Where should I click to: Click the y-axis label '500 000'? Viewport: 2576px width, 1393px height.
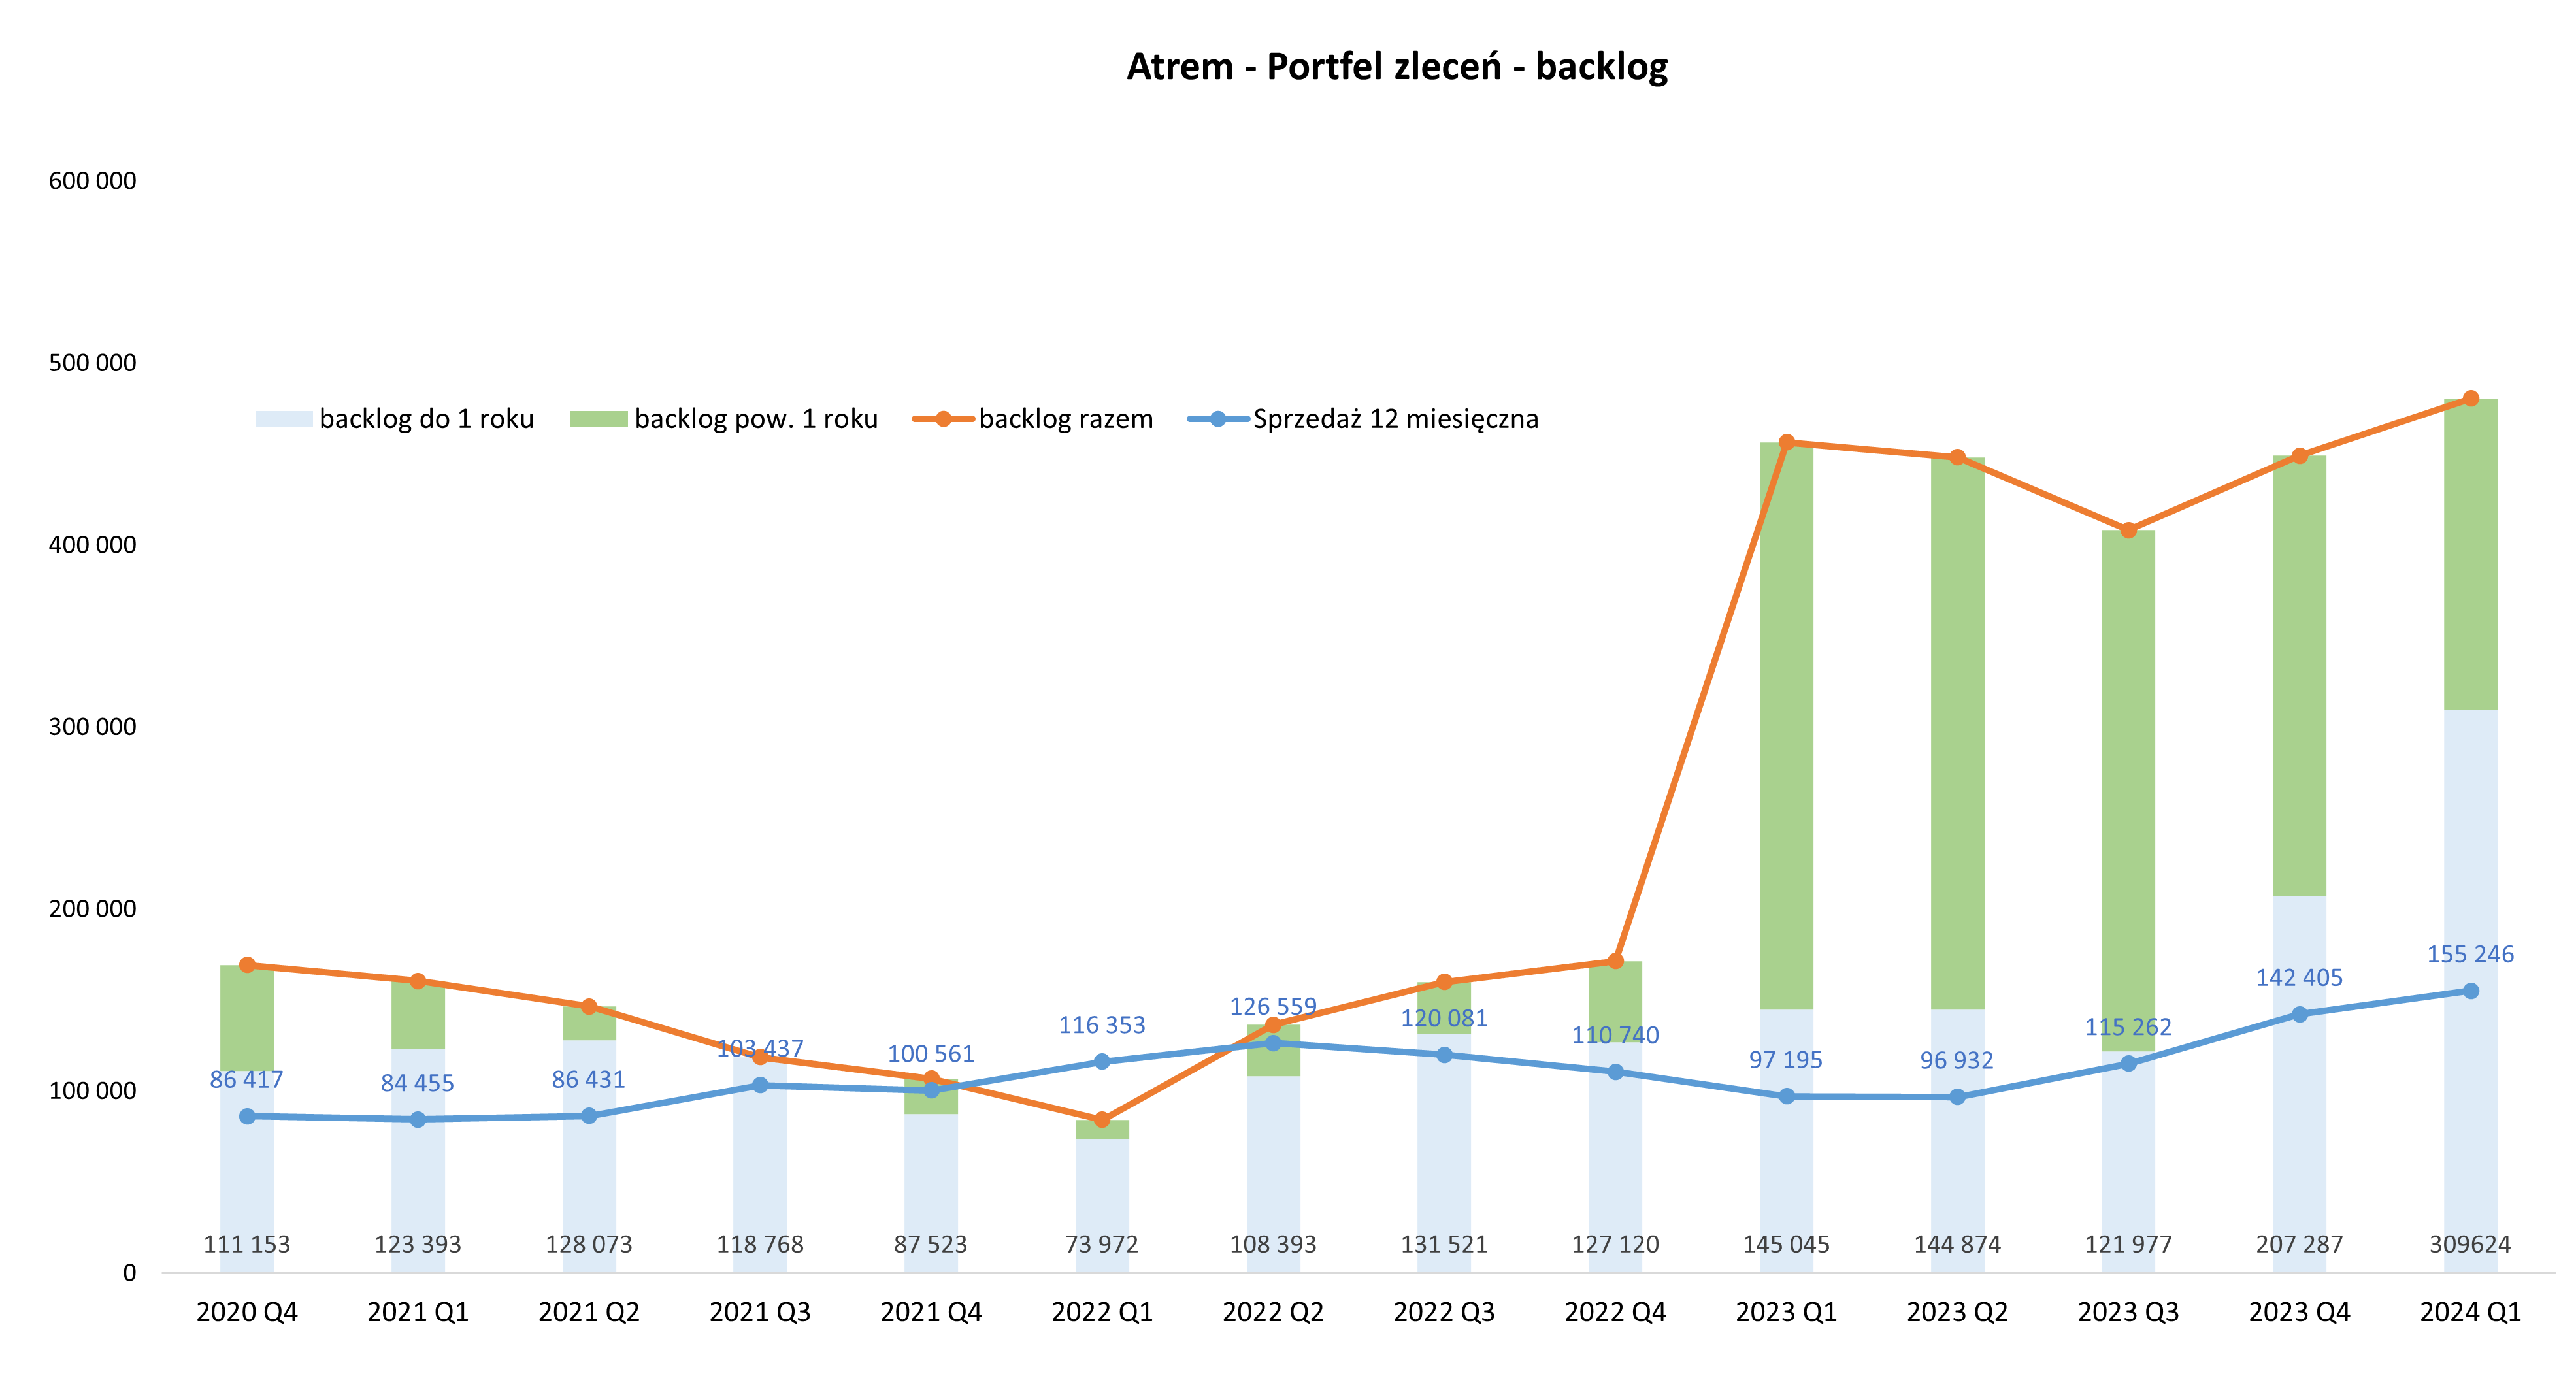pos(92,363)
